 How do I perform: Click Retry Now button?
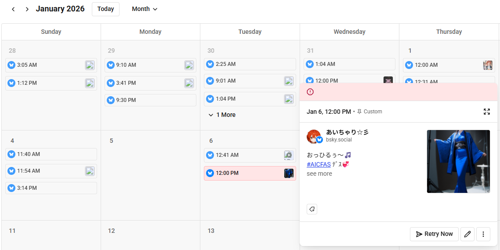tap(434, 234)
